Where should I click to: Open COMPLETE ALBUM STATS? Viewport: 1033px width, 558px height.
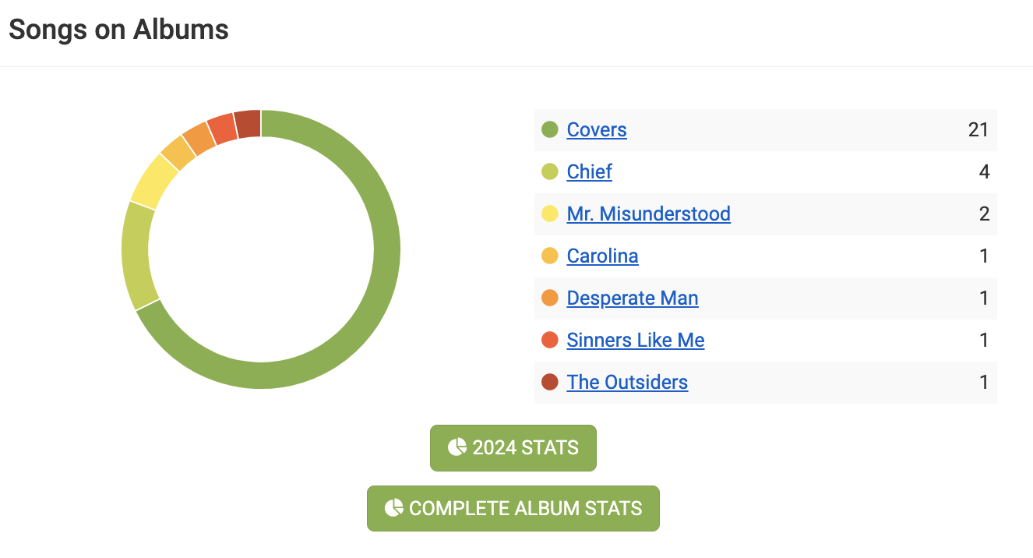click(513, 508)
